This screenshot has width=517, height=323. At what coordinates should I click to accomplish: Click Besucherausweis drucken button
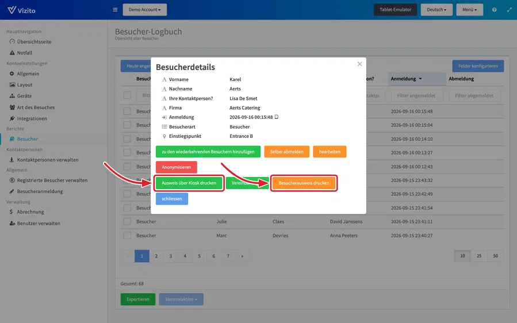point(304,183)
